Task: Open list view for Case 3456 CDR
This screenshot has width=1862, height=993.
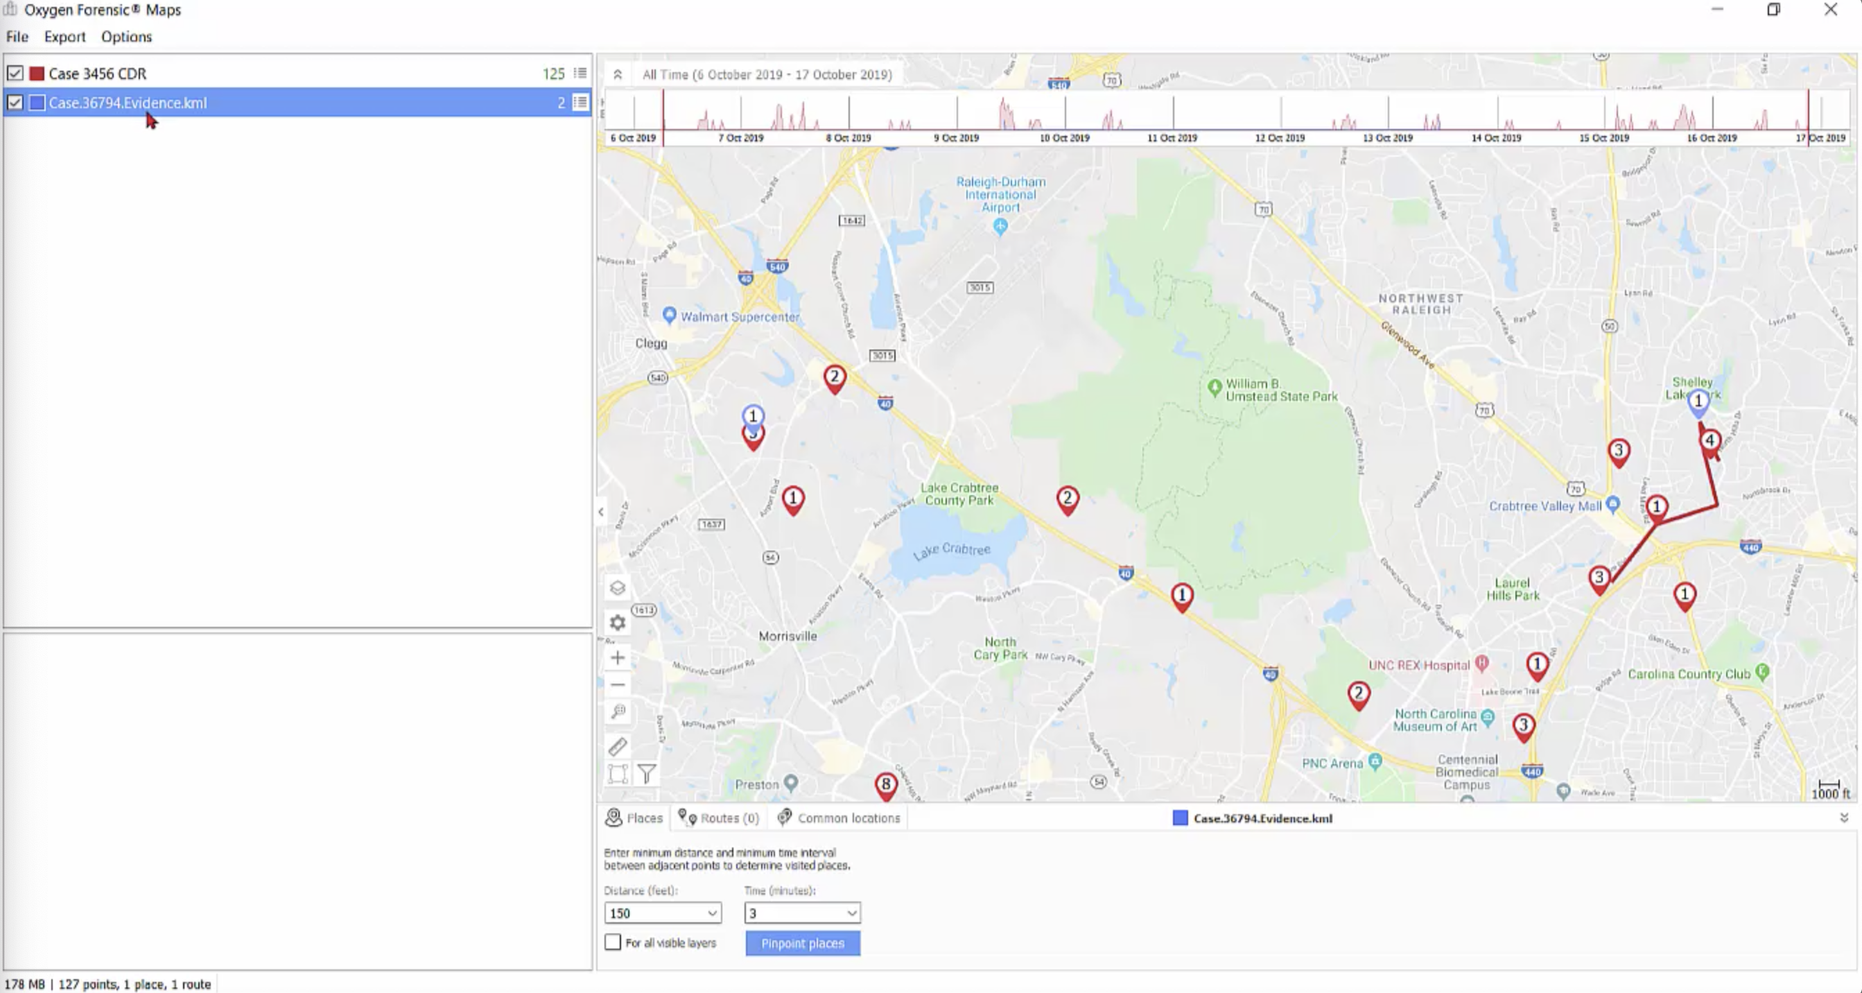Action: click(580, 73)
